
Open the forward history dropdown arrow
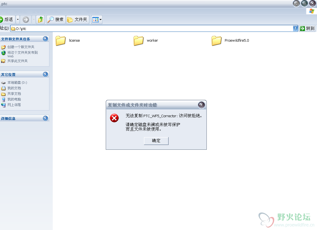[34, 20]
